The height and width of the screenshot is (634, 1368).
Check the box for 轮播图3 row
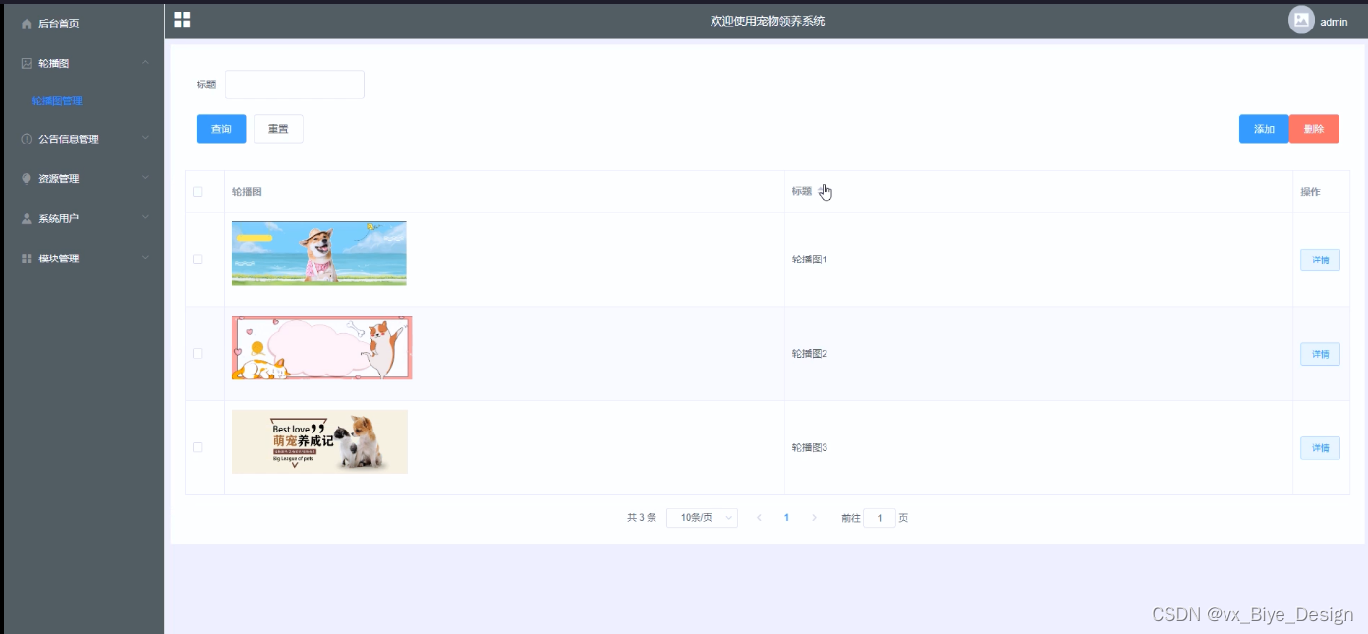[x=198, y=447]
